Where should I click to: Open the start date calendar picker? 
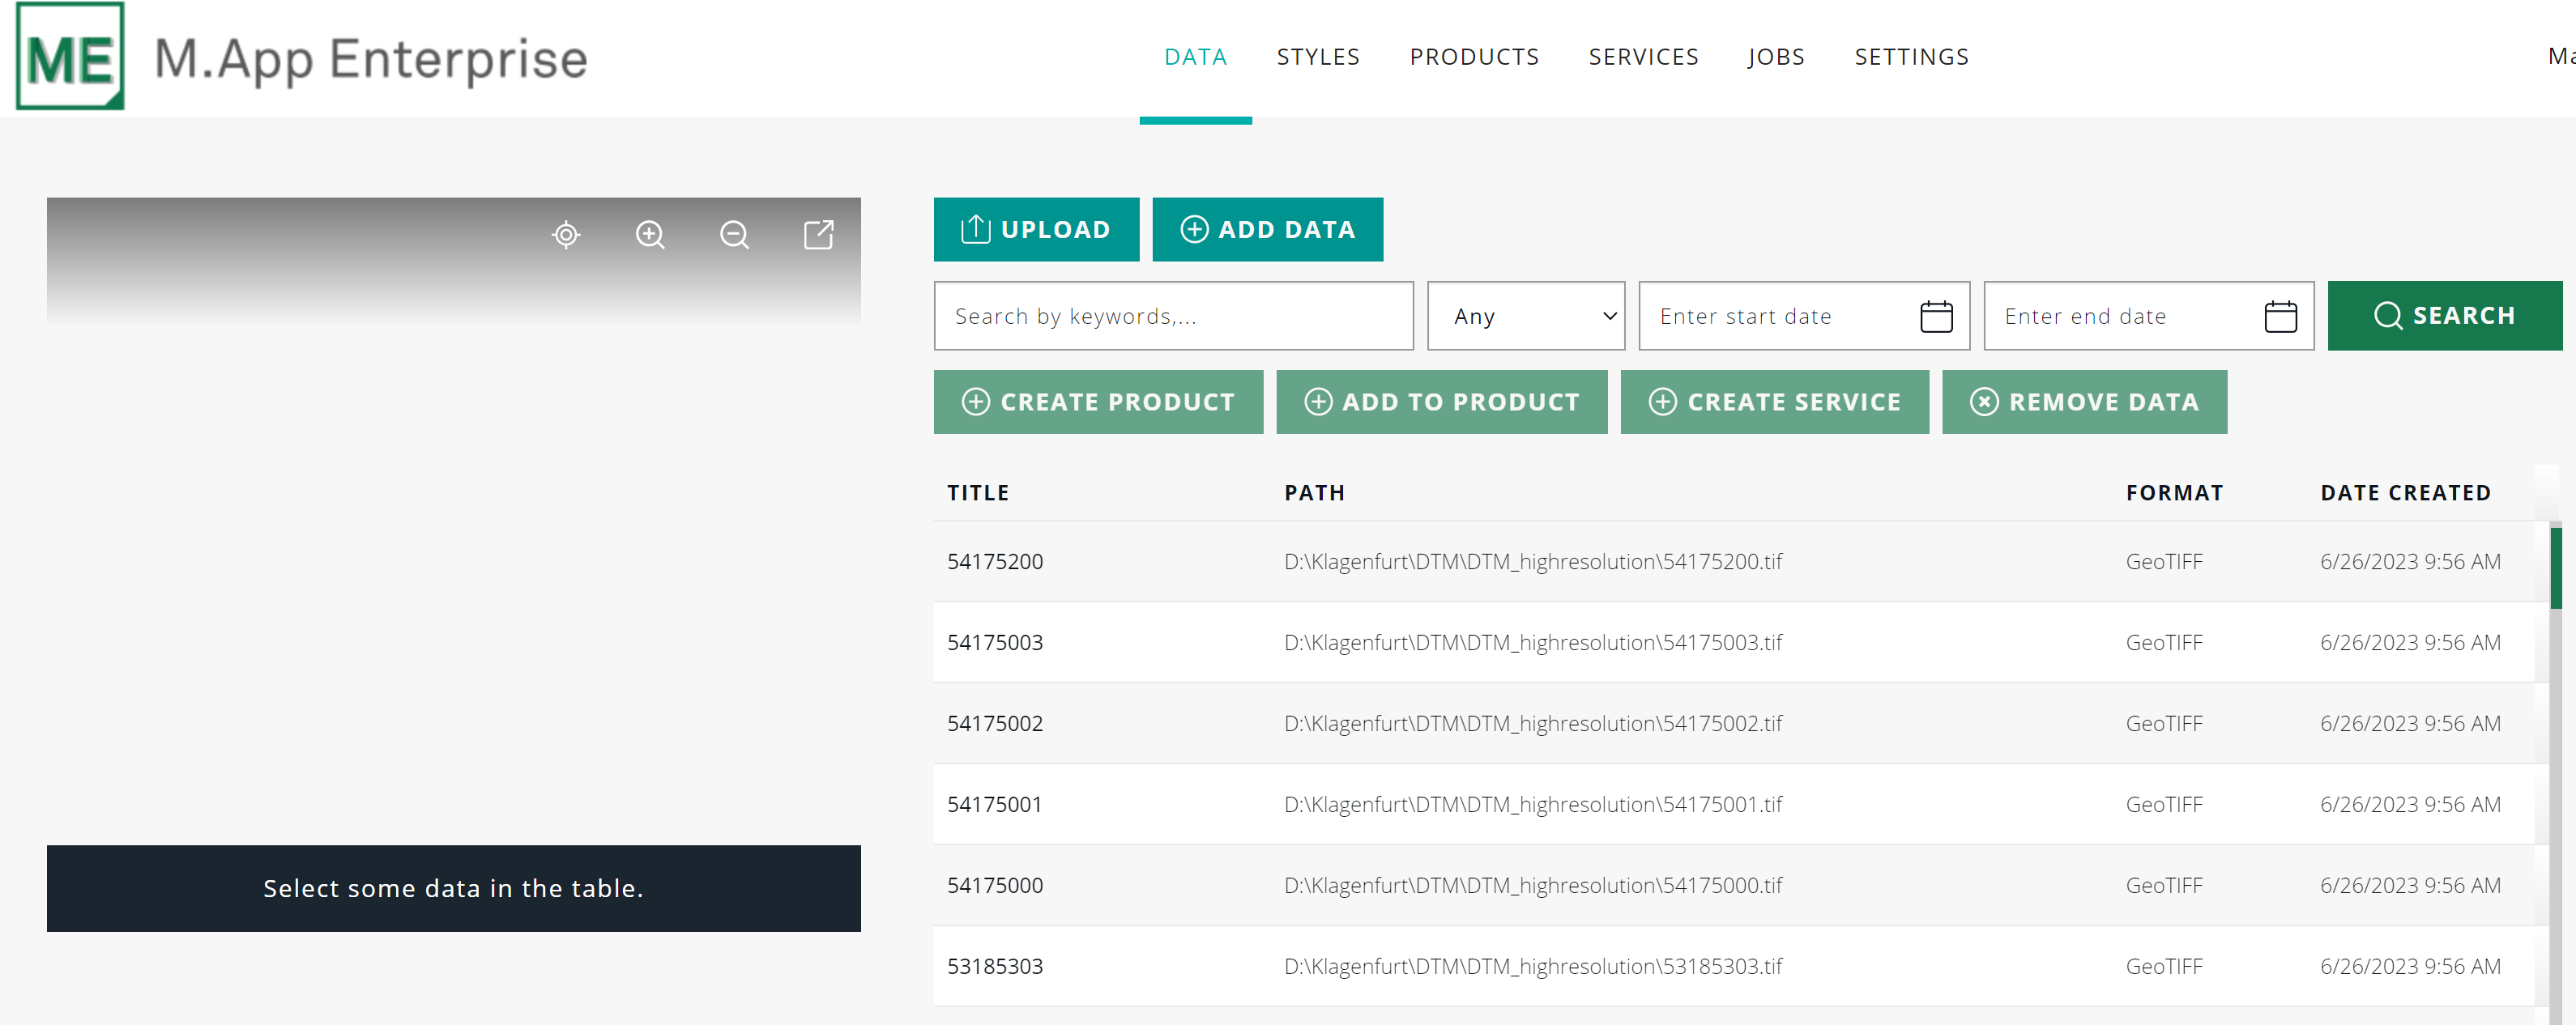click(x=1936, y=317)
